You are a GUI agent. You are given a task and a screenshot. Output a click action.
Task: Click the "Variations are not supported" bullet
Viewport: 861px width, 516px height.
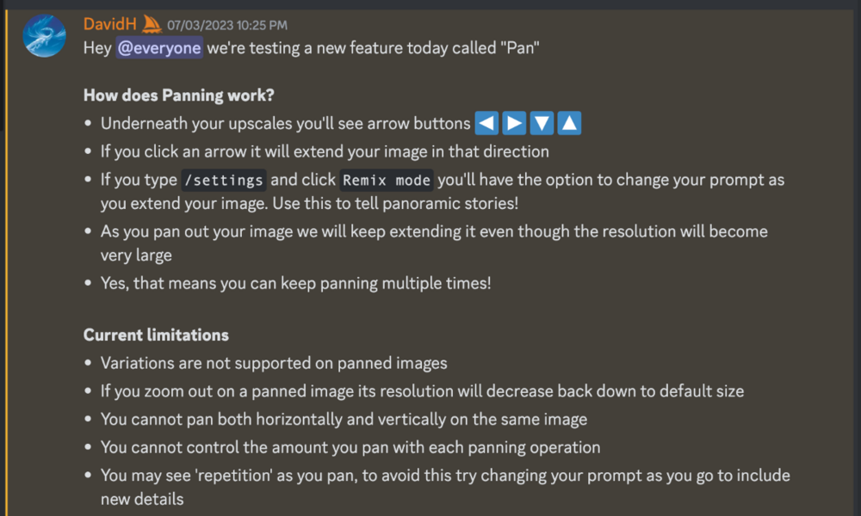274,363
